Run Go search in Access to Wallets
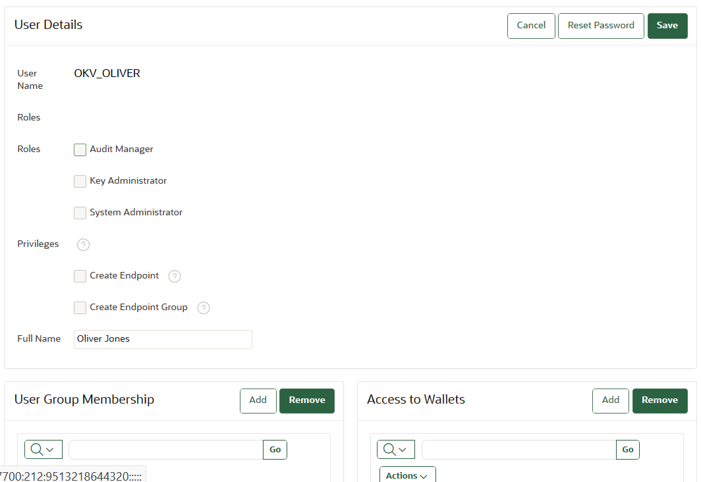This screenshot has width=701, height=482. 628,449
